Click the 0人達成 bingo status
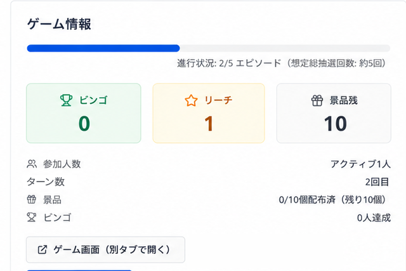This screenshot has height=271, width=406. click(374, 218)
